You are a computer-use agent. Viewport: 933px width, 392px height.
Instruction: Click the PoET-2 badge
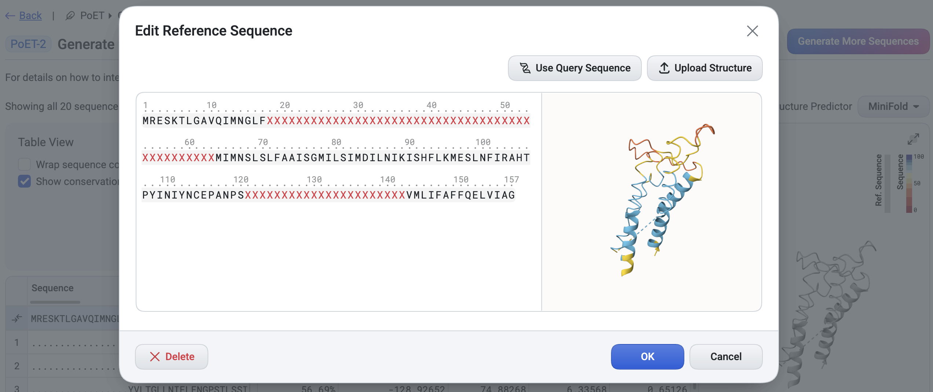[28, 44]
